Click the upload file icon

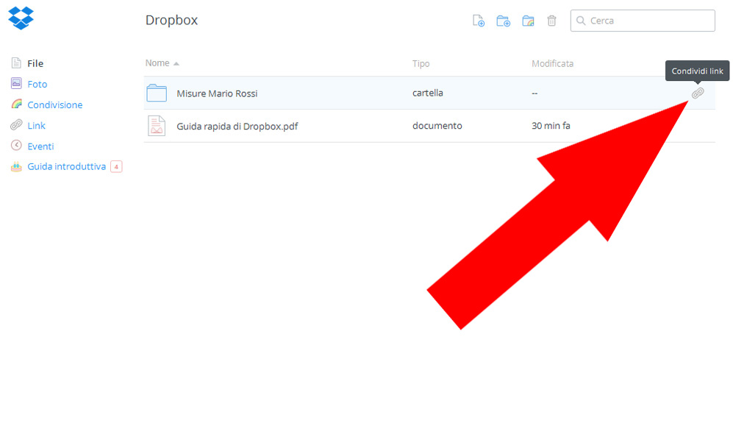pyautogui.click(x=479, y=21)
